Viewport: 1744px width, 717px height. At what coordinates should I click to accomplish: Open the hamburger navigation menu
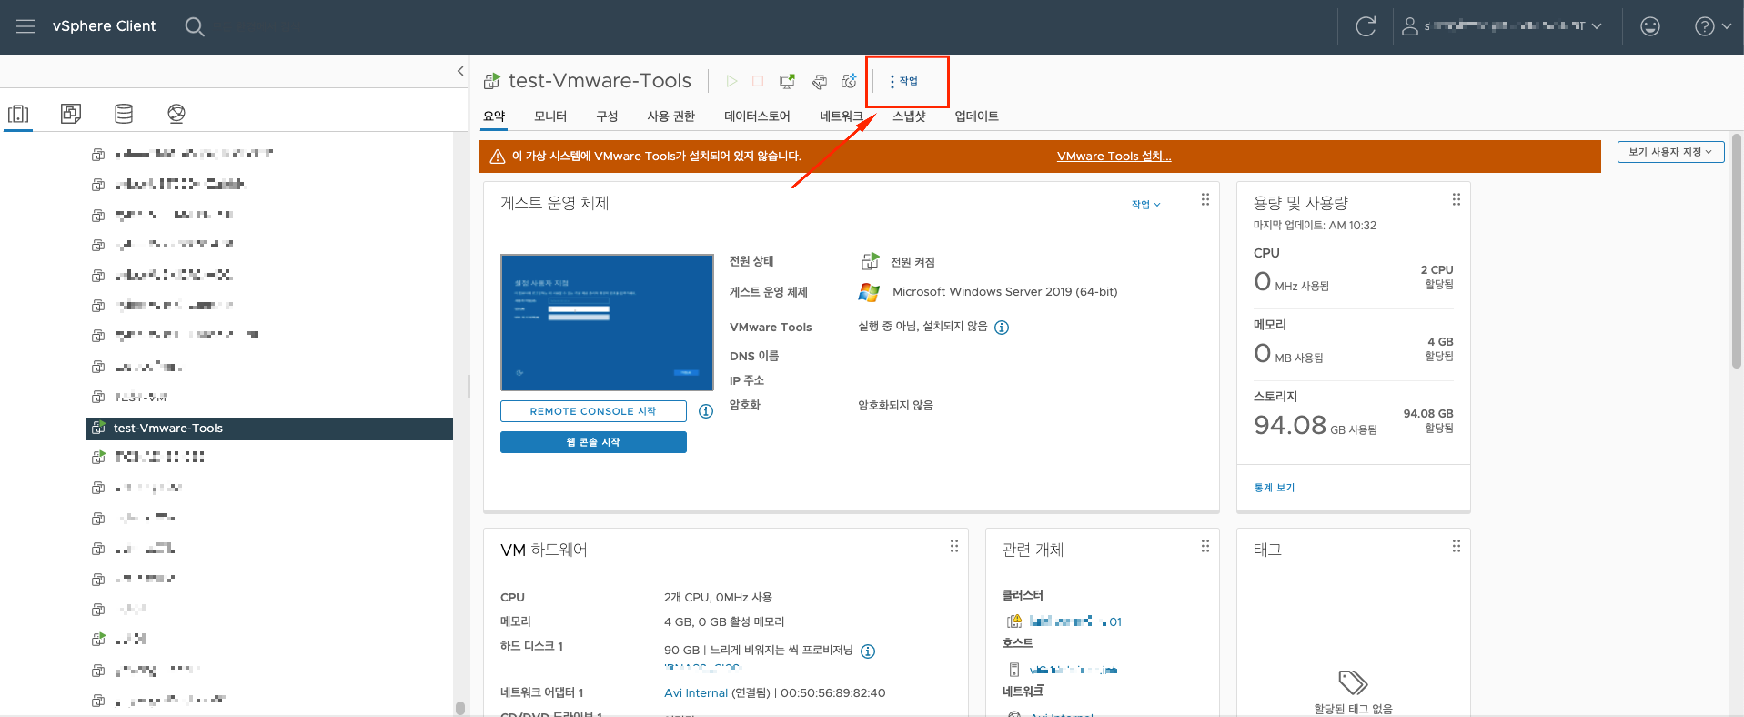25,26
